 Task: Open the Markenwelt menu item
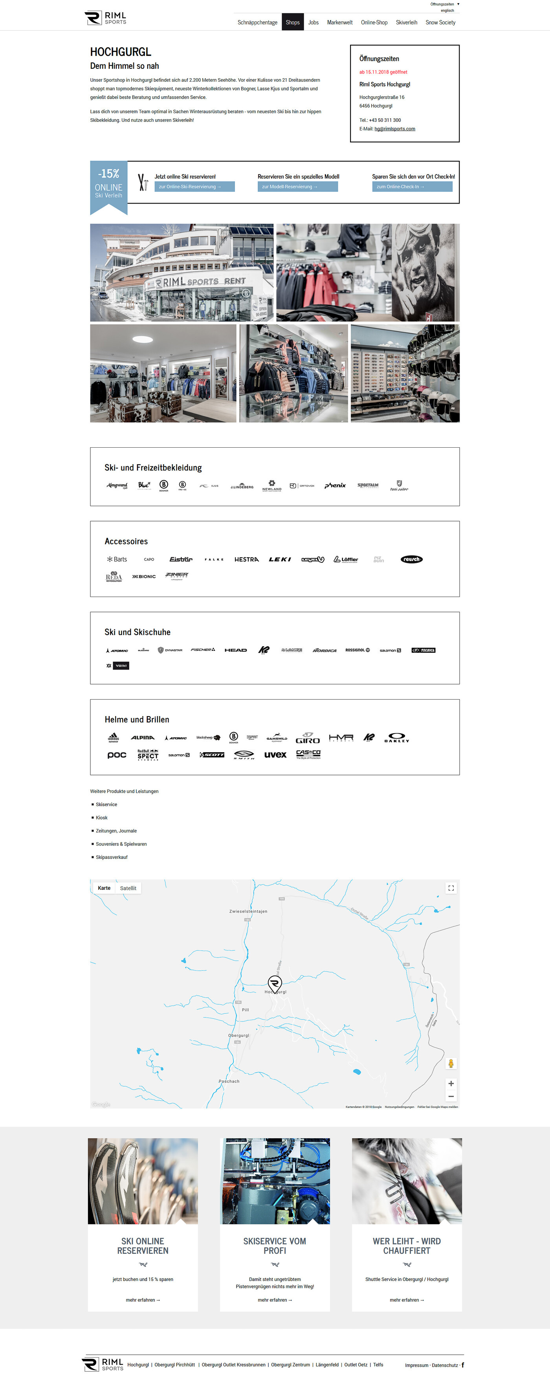[x=340, y=22]
